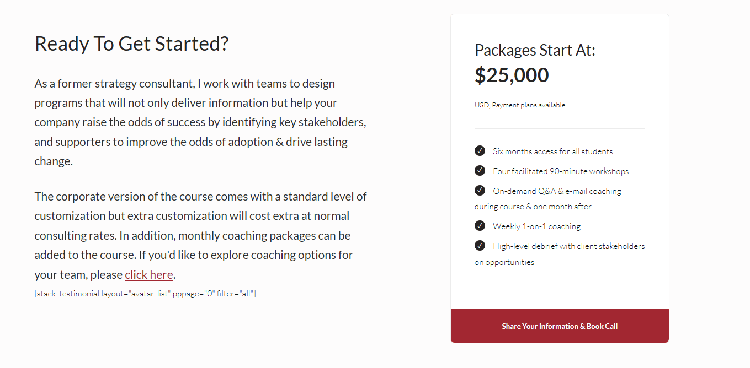Click the checkmark icon beside On-demand Q&A
750x368 pixels.
480,190
